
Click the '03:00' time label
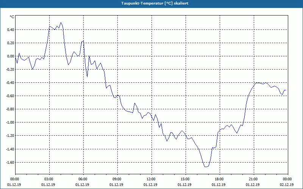49,179
